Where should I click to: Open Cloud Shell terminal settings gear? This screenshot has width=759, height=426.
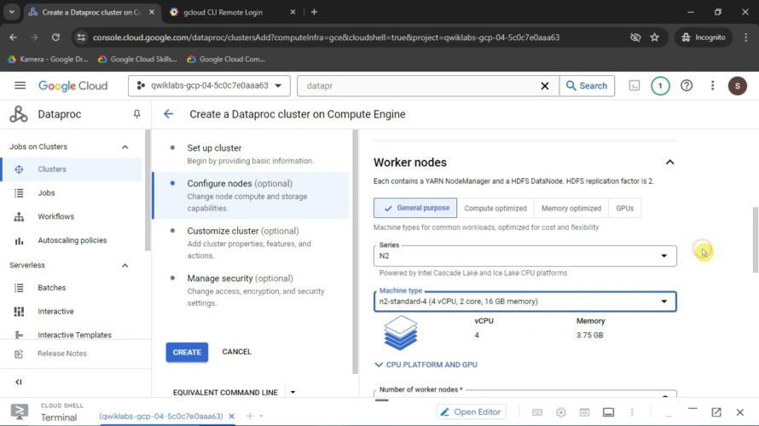click(x=560, y=412)
